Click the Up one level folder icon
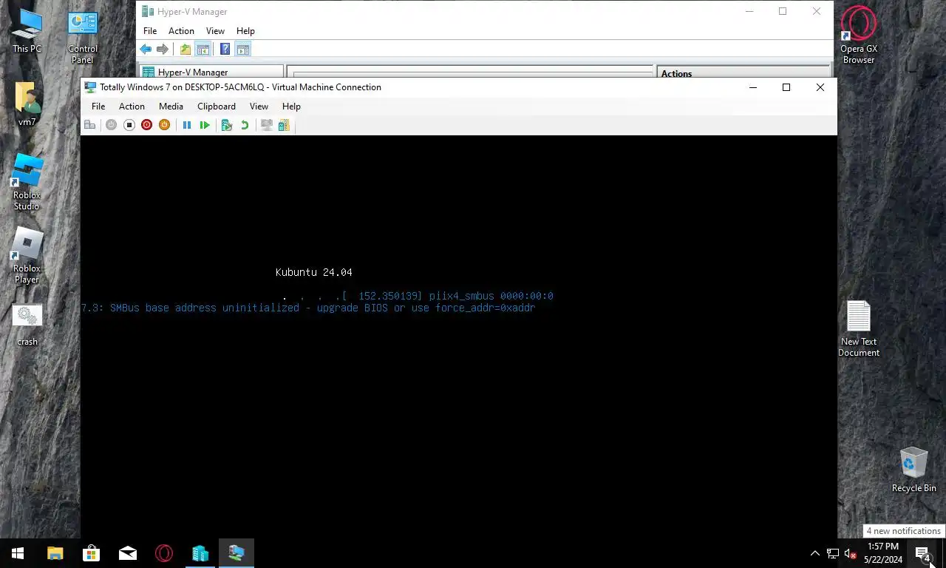Viewport: 946px width, 568px height. (x=185, y=50)
